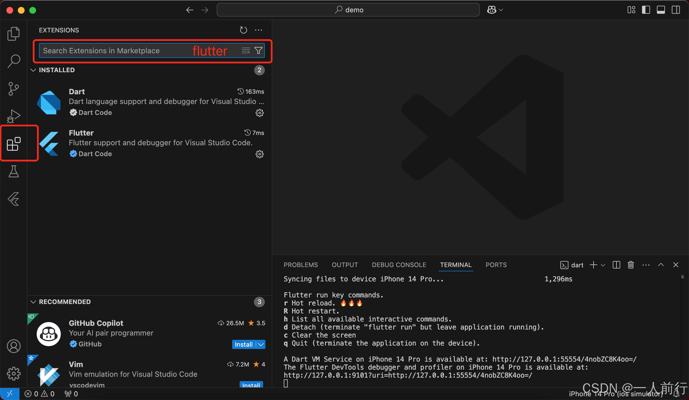689x400 pixels.
Task: Switch to the PROBLEMS tab
Action: point(301,265)
